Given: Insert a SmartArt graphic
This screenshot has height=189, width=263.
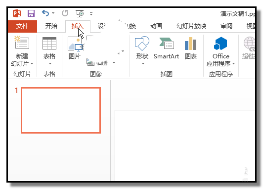Looking at the screenshot, I should pyautogui.click(x=167, y=48).
